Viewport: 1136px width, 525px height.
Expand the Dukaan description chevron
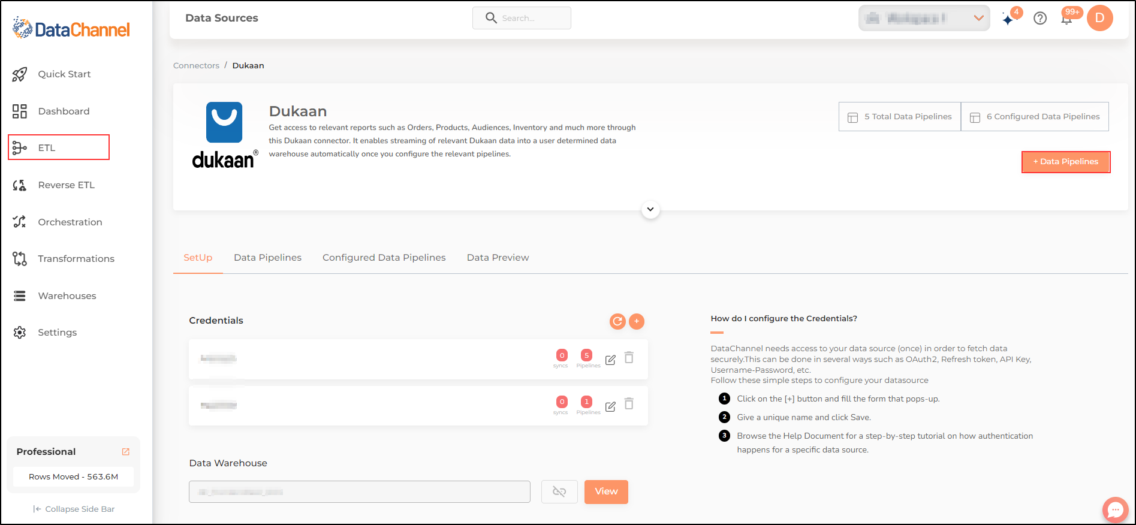click(x=650, y=210)
